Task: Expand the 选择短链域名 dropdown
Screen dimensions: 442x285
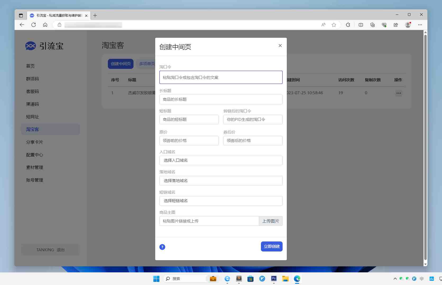Action: 221,201
